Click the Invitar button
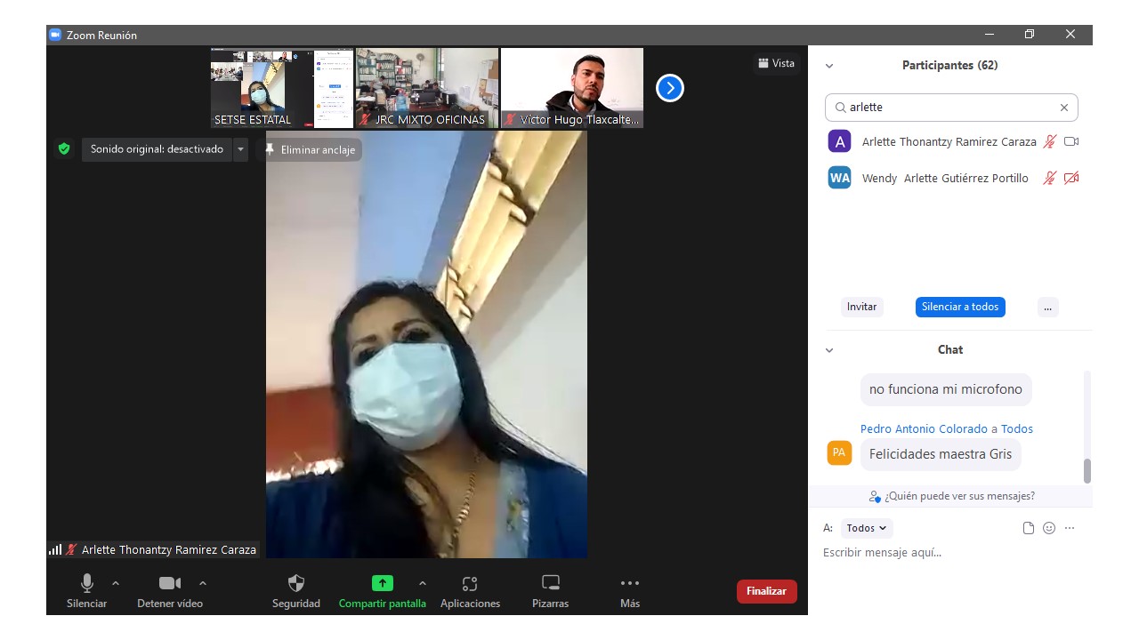Viewport: 1139px width, 640px height. [861, 307]
